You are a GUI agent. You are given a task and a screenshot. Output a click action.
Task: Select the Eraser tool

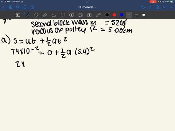[36, 15]
